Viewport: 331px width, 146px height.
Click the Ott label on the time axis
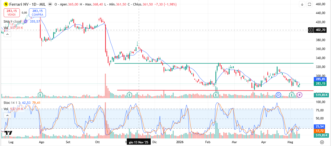(x=98, y=142)
